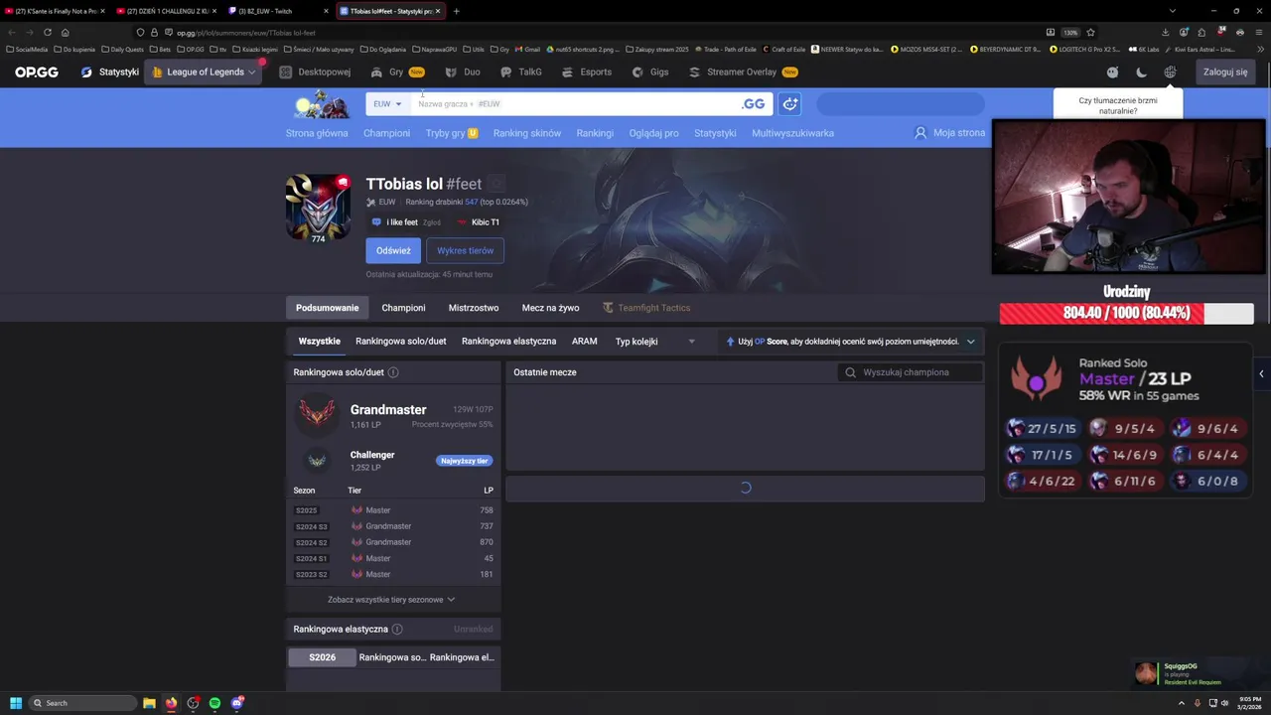Open the language globe icon
Screen dimensions: 1271x715
click(x=1170, y=71)
